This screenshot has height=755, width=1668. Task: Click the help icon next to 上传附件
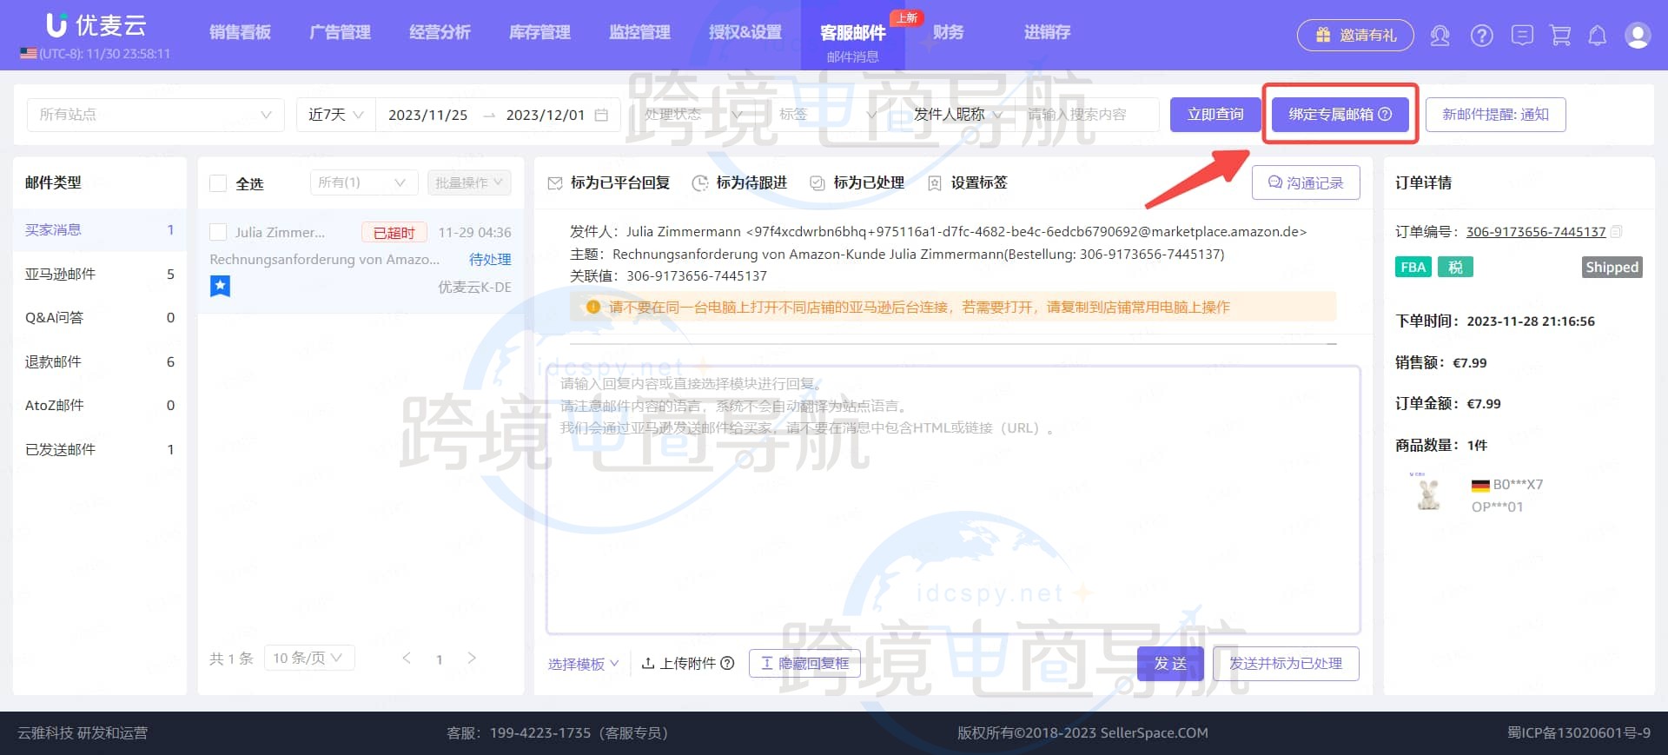728,663
